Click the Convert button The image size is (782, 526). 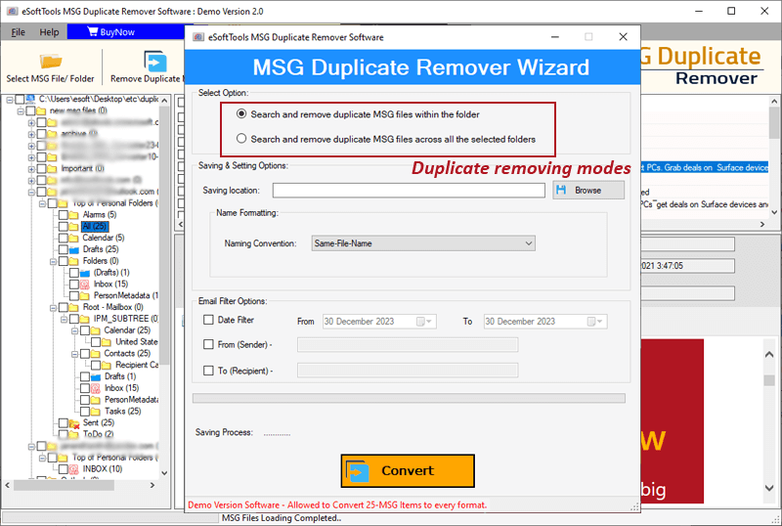tap(408, 470)
